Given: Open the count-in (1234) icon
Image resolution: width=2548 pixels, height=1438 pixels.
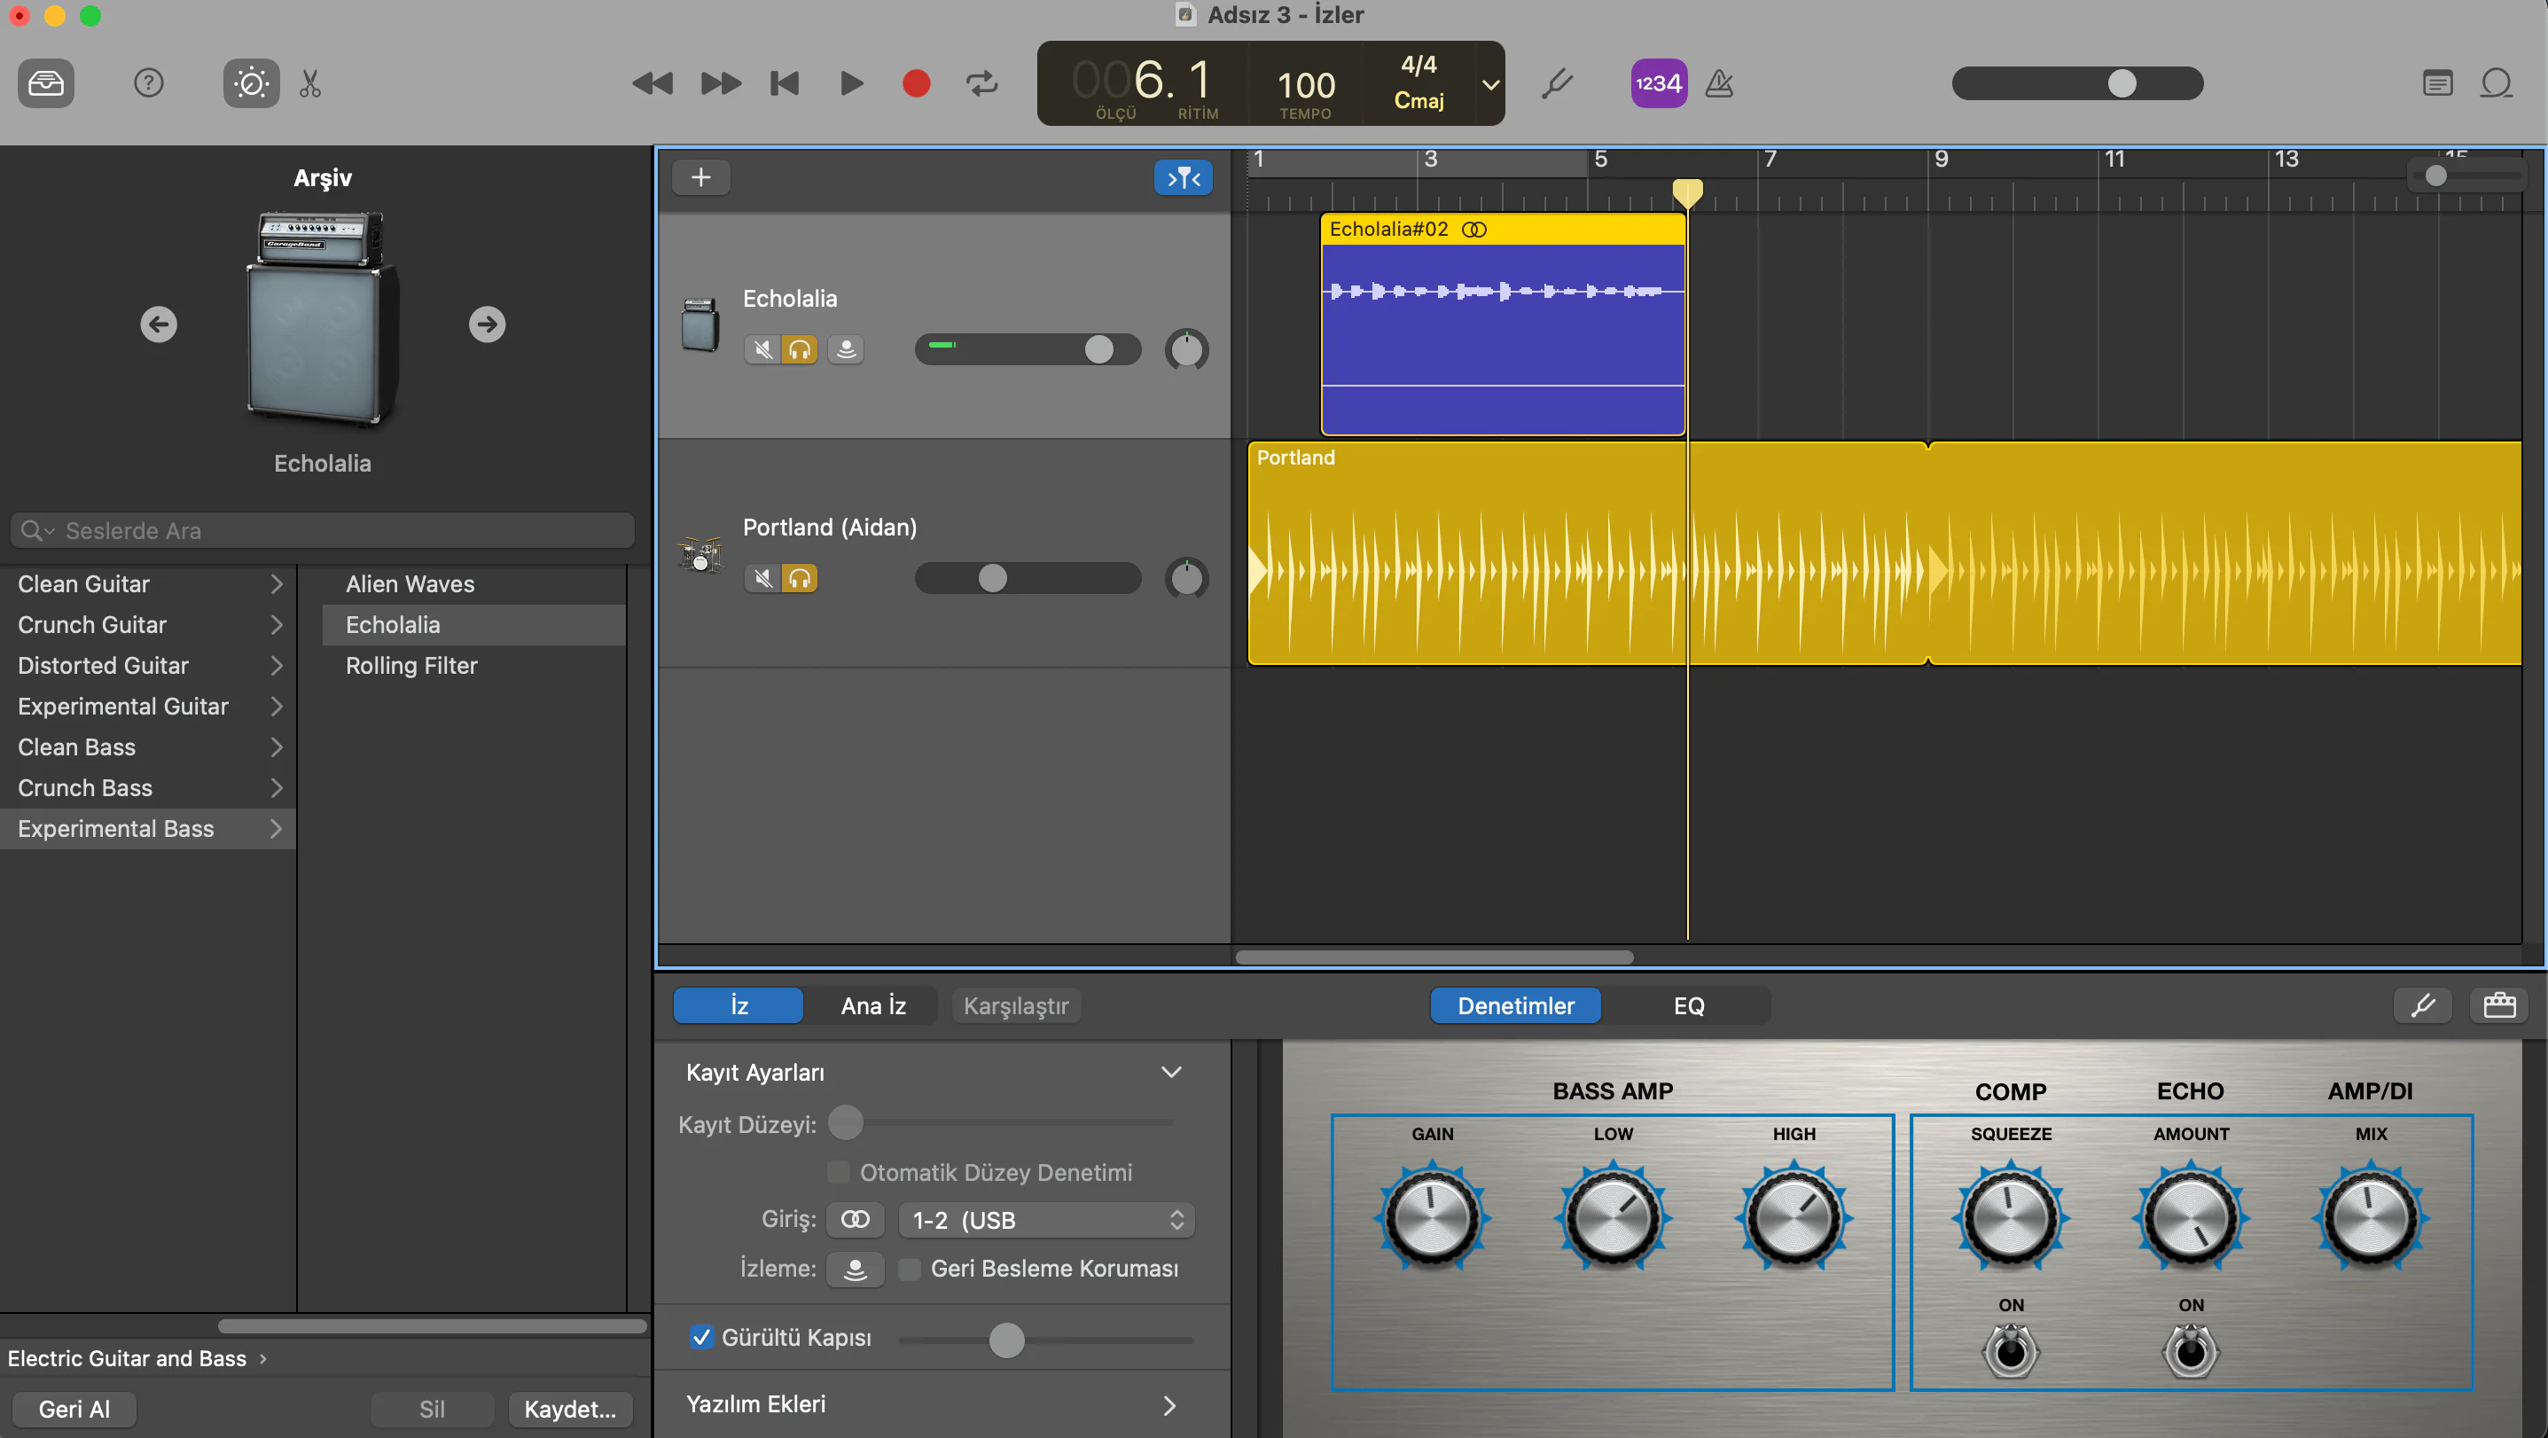Looking at the screenshot, I should point(1658,83).
